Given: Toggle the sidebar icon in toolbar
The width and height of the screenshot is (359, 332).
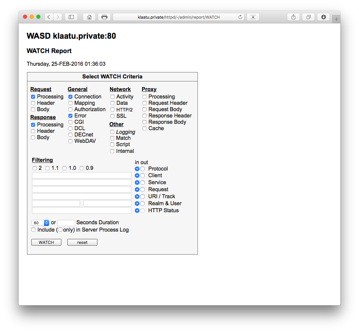Looking at the screenshot, I should [x=71, y=17].
